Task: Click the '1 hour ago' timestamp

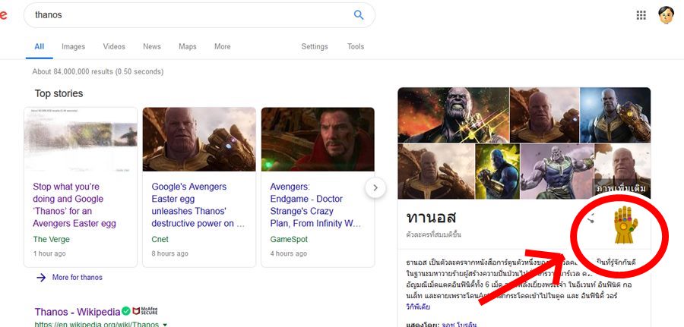Action: click(x=49, y=253)
